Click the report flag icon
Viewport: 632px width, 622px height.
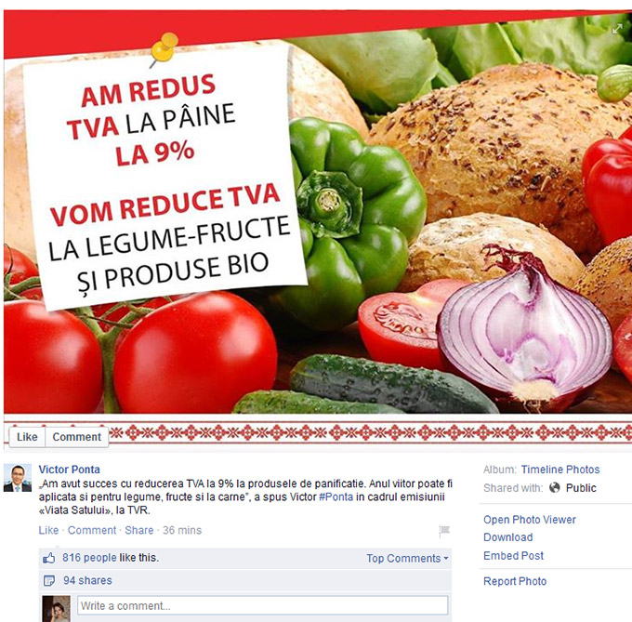[444, 531]
